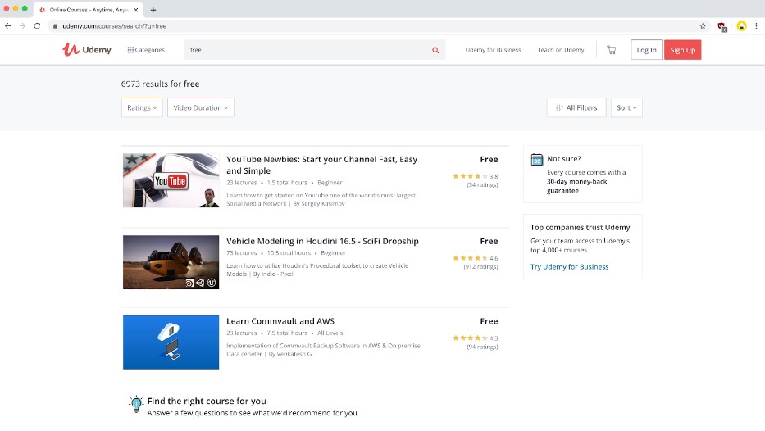
Task: Select the Online Courses browser tab
Action: pyautogui.click(x=88, y=10)
